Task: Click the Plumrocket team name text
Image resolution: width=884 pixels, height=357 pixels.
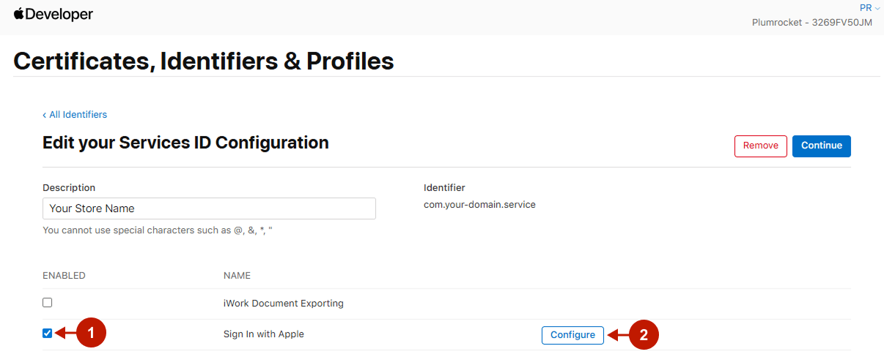Action: click(812, 23)
